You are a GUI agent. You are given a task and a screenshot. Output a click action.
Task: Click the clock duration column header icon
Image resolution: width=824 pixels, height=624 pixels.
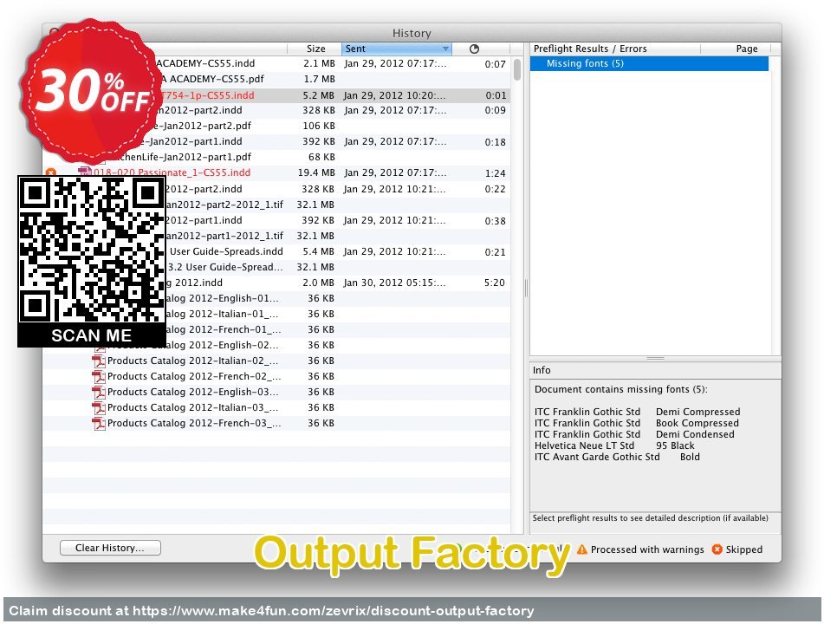pos(474,49)
